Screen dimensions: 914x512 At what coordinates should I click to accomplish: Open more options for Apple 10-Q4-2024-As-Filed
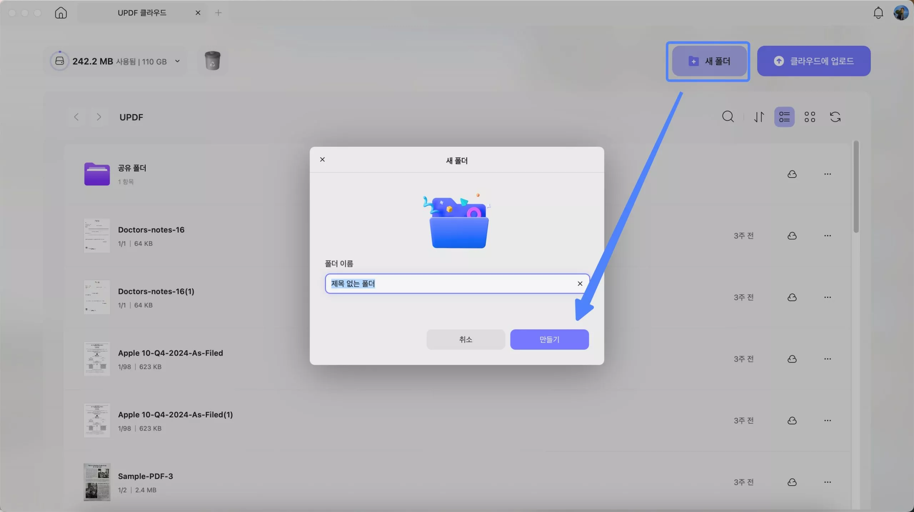click(x=827, y=359)
